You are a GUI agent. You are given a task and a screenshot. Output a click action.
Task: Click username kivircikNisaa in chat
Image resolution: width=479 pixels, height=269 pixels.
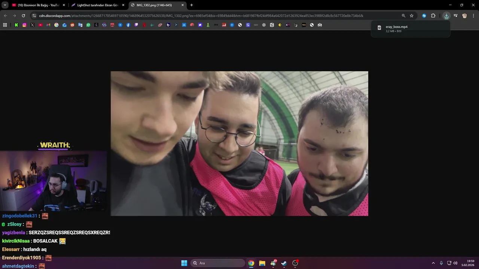tap(16, 241)
